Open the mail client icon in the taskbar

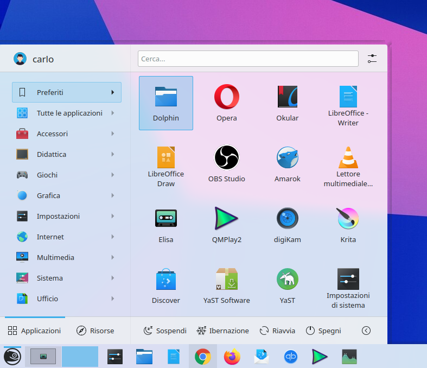coord(262,356)
